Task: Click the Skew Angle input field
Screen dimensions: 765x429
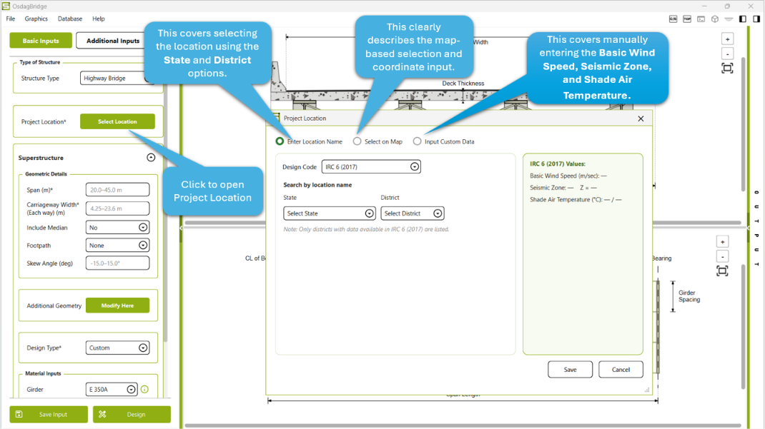Action: point(117,263)
